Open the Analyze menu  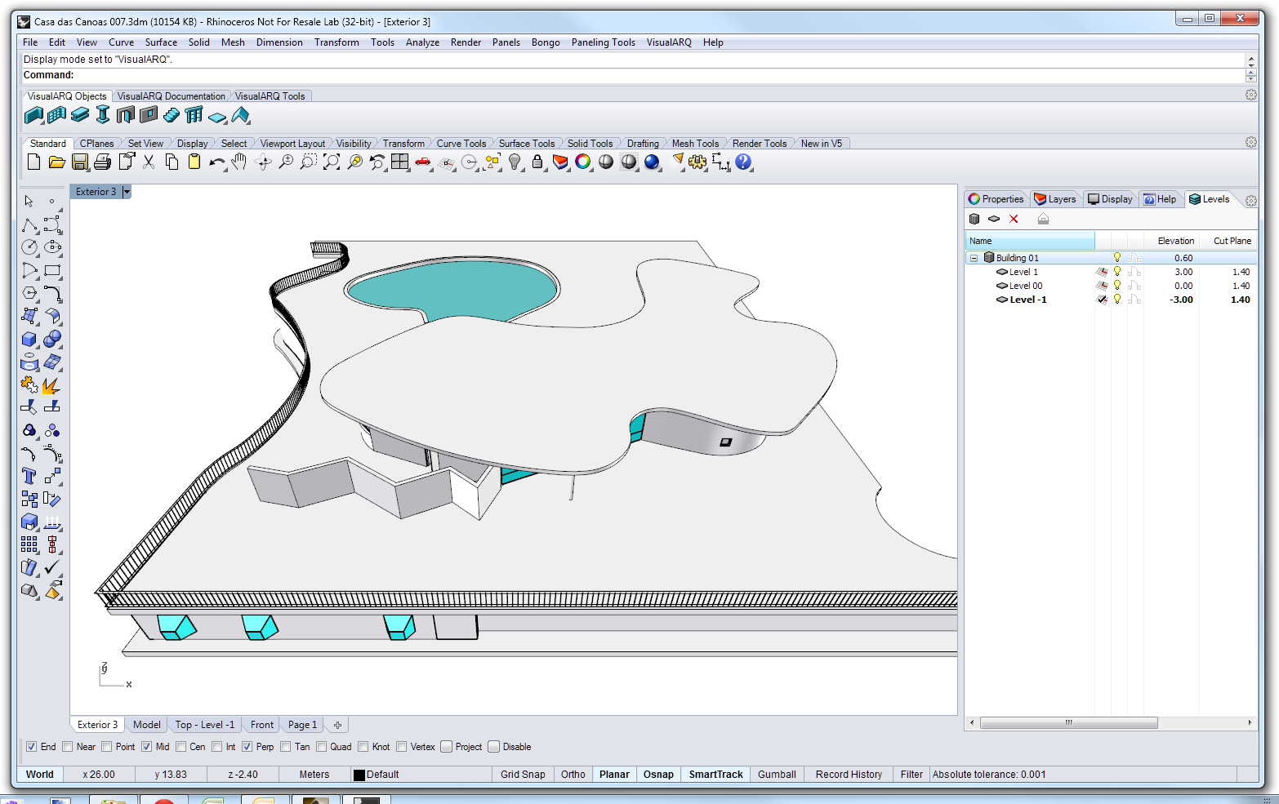pyautogui.click(x=422, y=42)
